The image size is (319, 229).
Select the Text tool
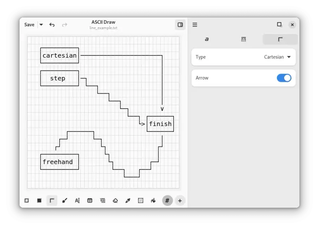click(77, 200)
